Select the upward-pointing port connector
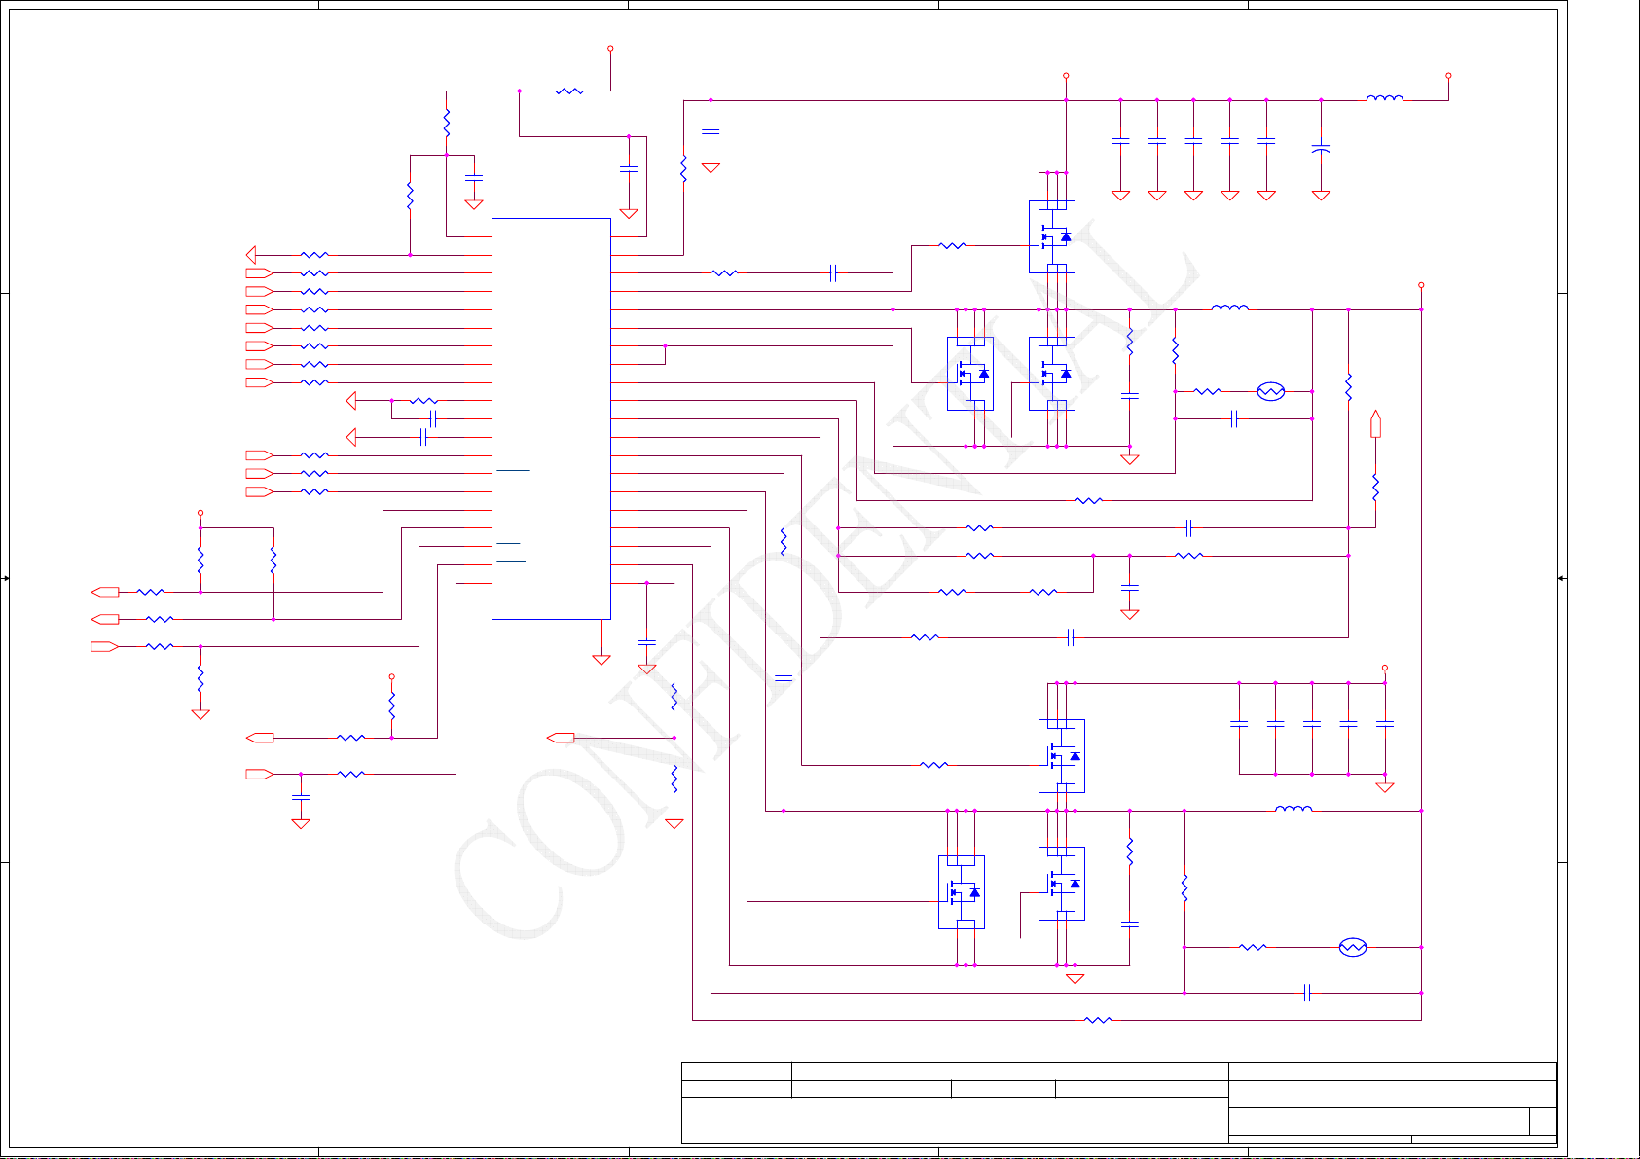The image size is (1640, 1159). click(1375, 425)
